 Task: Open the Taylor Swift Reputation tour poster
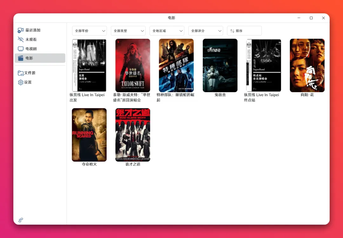click(x=133, y=65)
